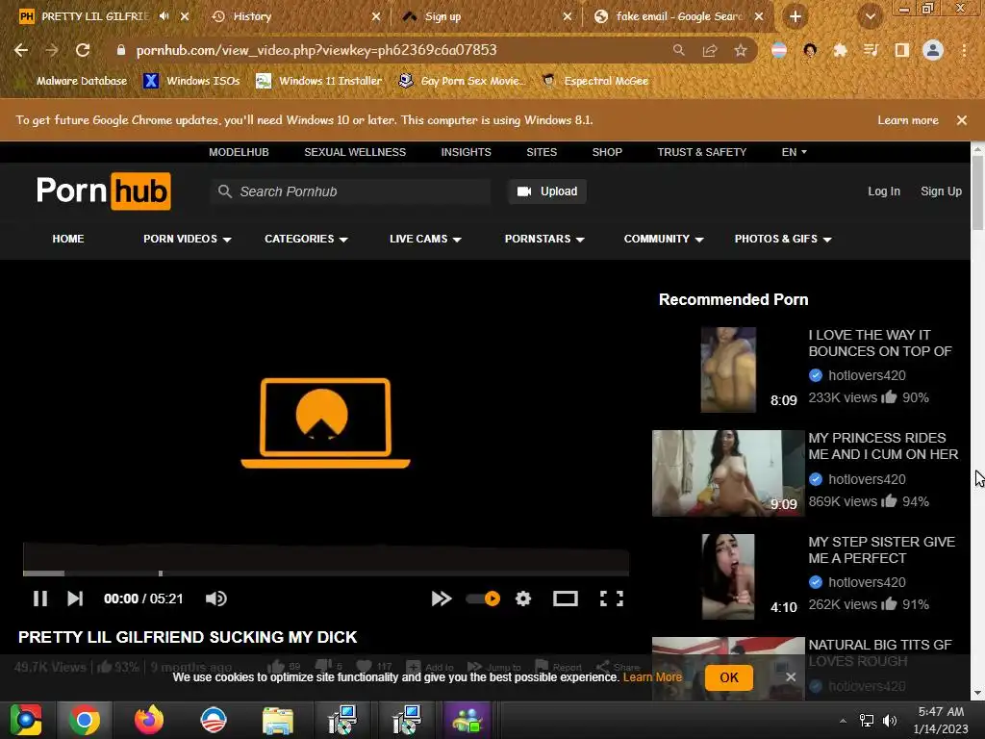Open the MODELHUB top link
985x739 pixels.
tap(239, 152)
